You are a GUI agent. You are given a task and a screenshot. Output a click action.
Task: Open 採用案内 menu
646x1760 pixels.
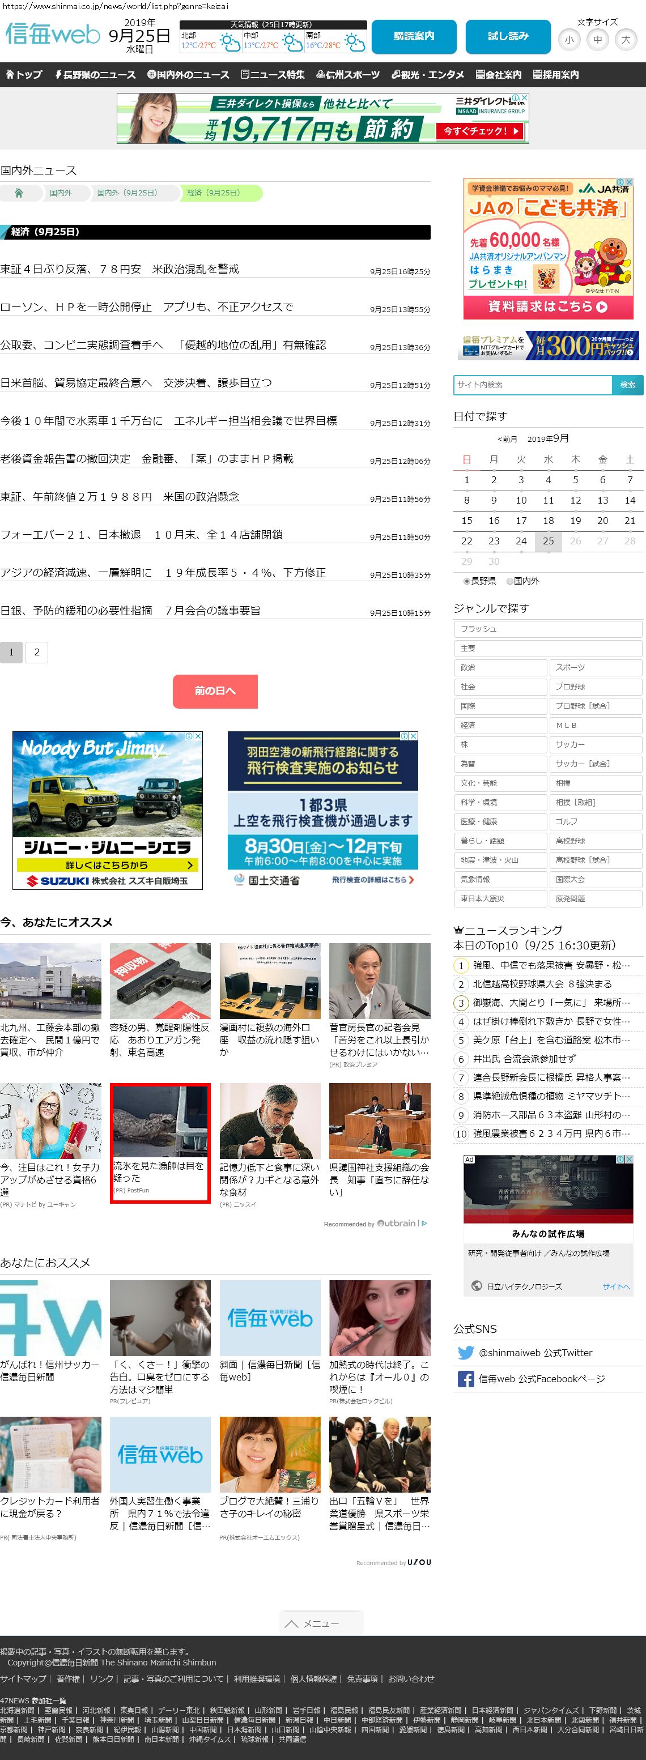pyautogui.click(x=556, y=74)
